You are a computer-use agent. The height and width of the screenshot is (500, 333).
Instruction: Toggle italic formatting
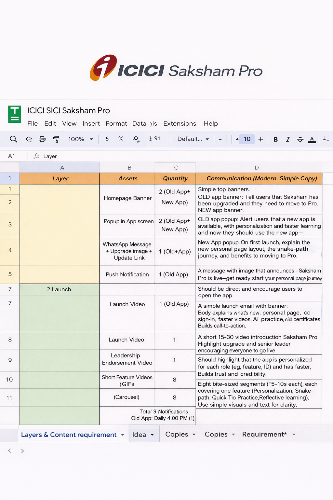[288, 139]
